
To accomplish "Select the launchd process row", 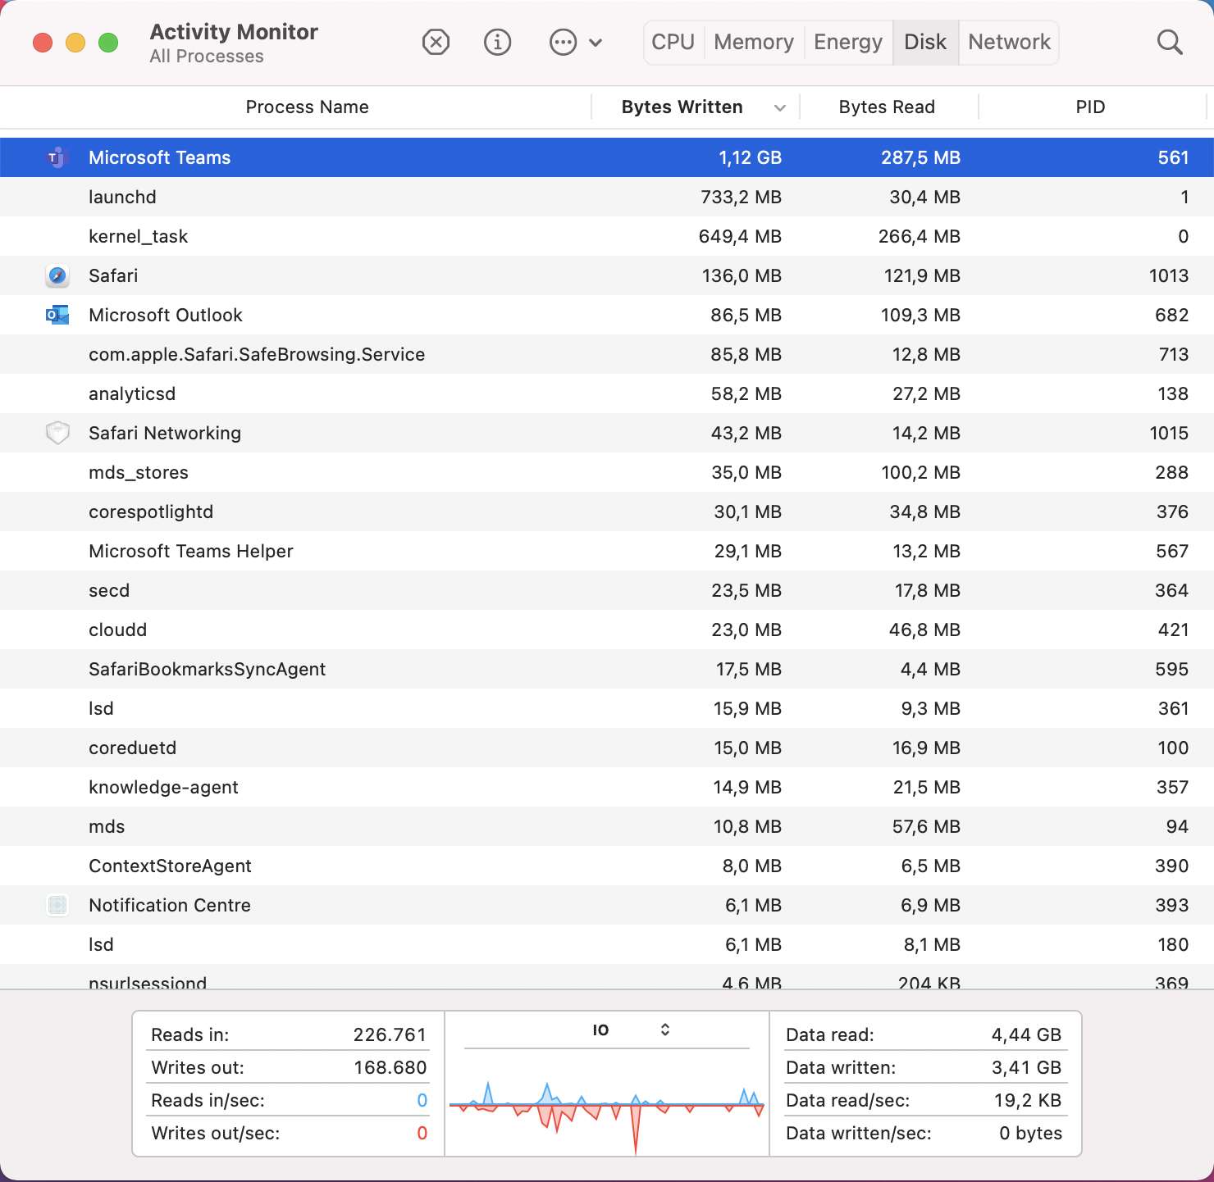I will pos(607,197).
